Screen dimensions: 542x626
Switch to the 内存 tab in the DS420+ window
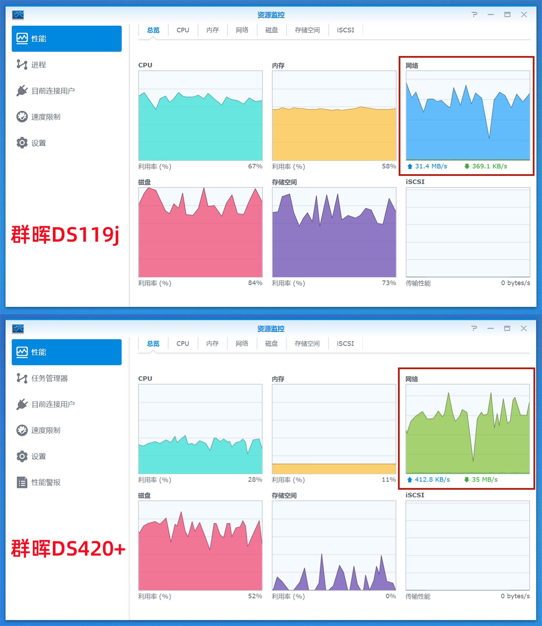pos(212,344)
